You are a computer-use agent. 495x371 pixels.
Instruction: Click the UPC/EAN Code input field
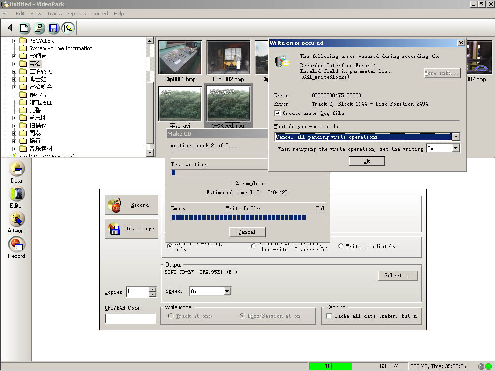pyautogui.click(x=130, y=318)
